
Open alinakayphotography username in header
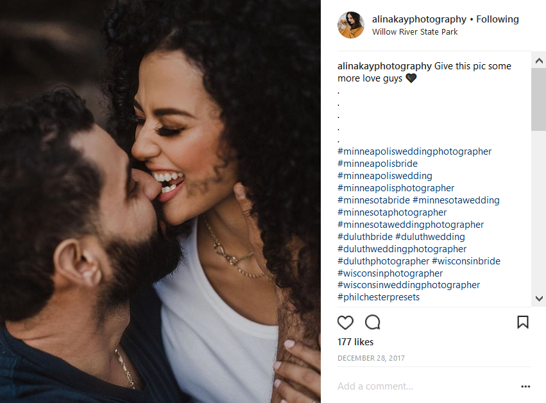tap(419, 19)
